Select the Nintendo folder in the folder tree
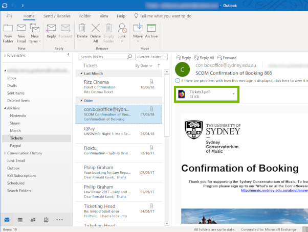Viewport: 308px width, 232px height. click(x=18, y=116)
